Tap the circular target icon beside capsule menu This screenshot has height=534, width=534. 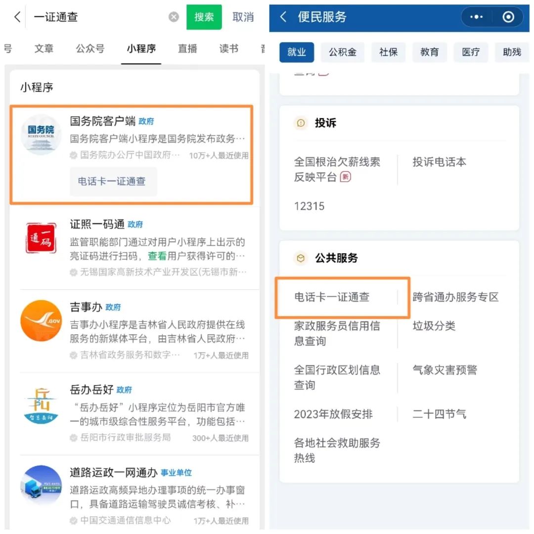click(x=508, y=16)
